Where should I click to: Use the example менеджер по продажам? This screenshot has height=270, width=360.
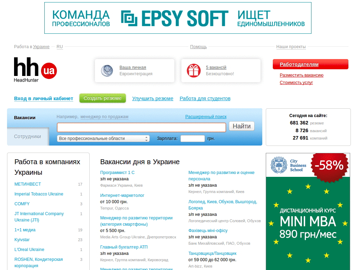(x=104, y=117)
